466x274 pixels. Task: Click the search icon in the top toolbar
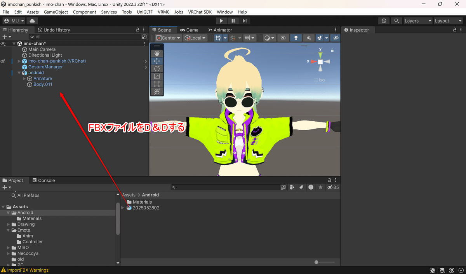tap(397, 21)
